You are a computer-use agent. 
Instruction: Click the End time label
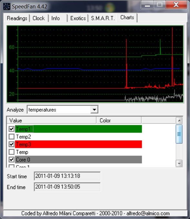click(16, 187)
